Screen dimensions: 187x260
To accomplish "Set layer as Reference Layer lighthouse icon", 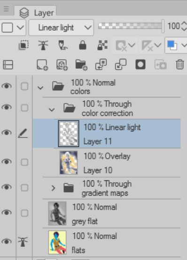I will click(43, 45).
